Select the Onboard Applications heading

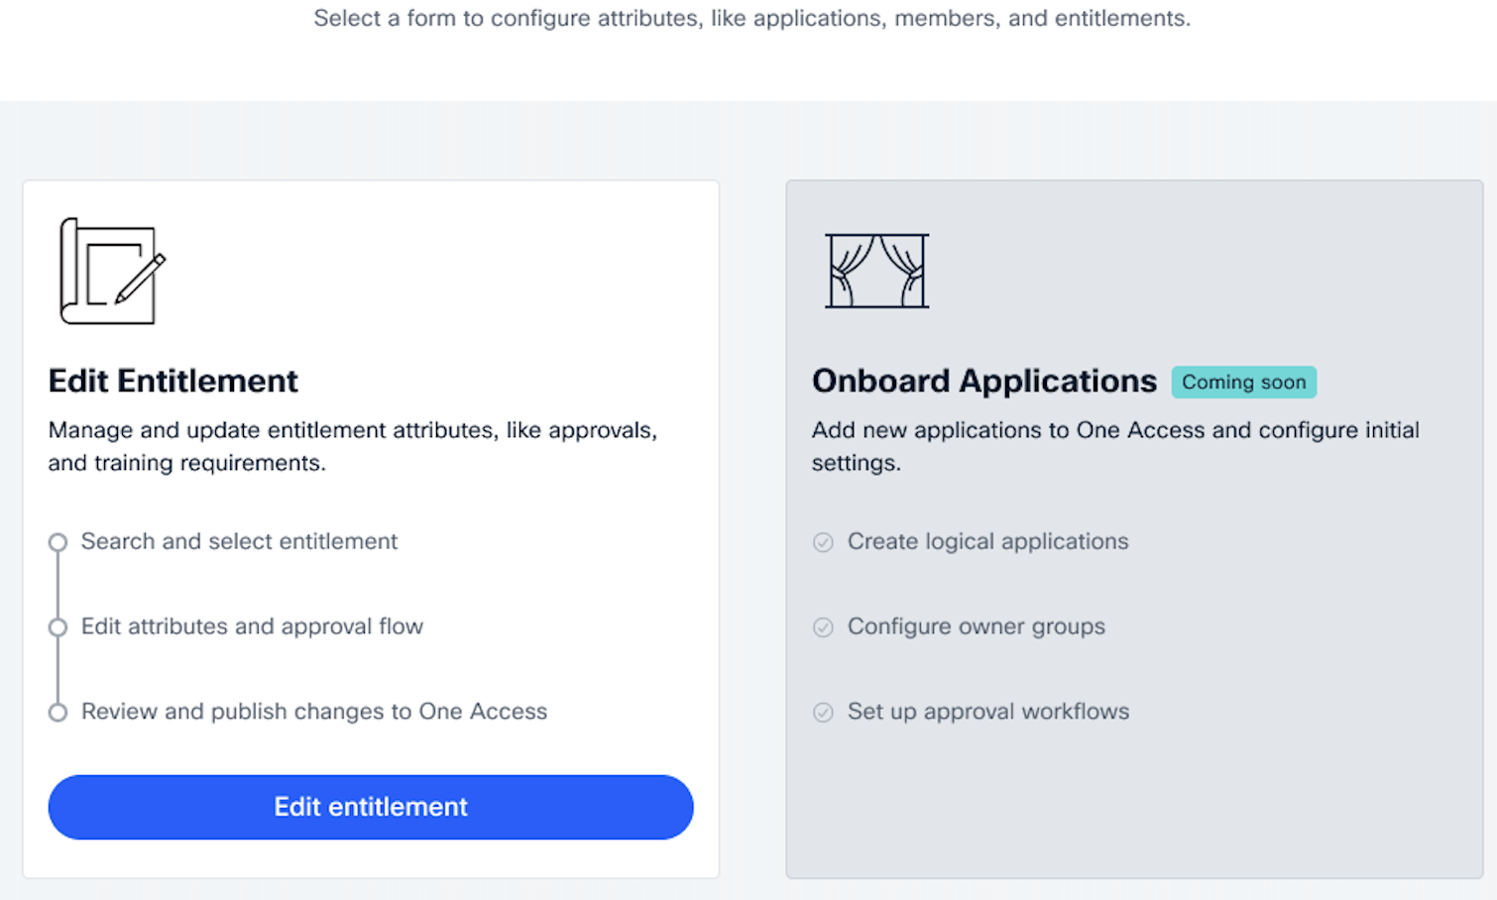click(984, 382)
